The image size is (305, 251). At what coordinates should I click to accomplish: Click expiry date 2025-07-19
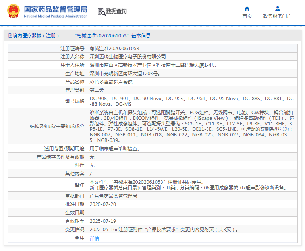pos(103,221)
